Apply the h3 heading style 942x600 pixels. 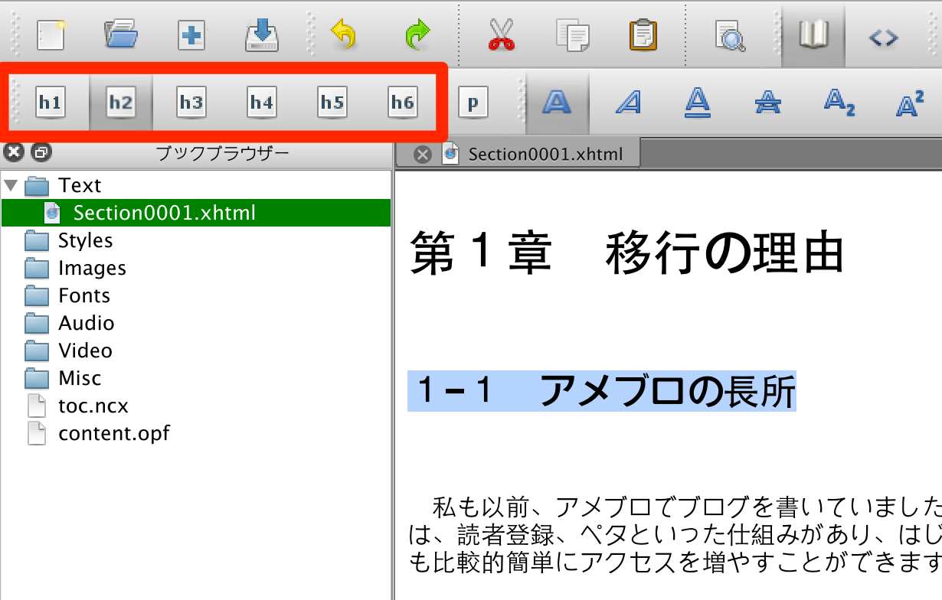tap(191, 103)
